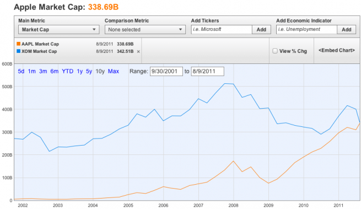Click the Add button beside the economic indicator field
Viewport: 361px width, 209px height.
coord(346,29)
